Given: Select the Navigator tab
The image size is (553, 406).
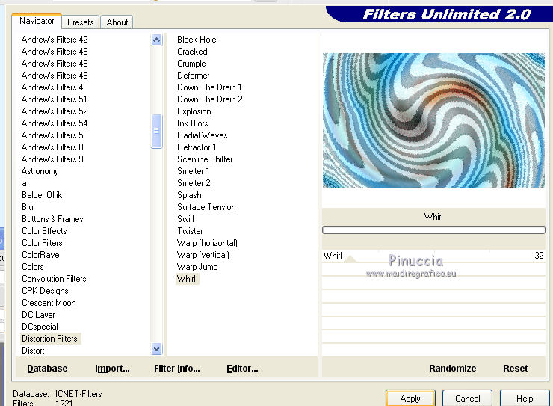Looking at the screenshot, I should [37, 21].
